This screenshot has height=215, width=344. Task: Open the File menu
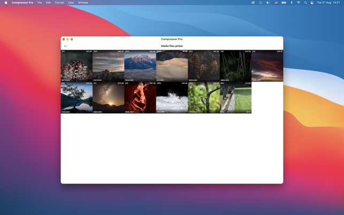40,3
